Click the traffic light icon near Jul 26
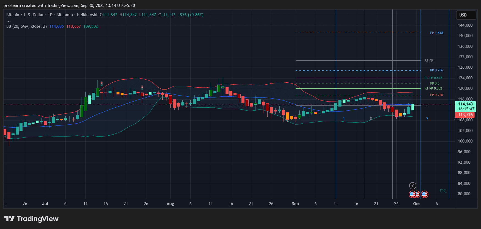This screenshot has width=481, height=229. tap(142, 88)
